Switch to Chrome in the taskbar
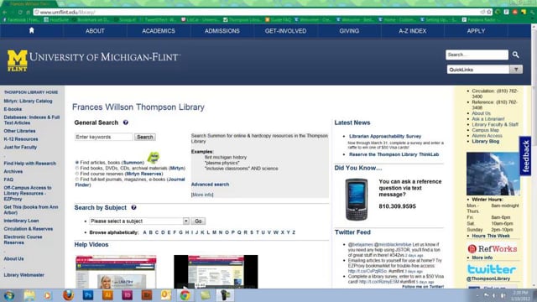This screenshot has height=302, width=537. (185, 295)
